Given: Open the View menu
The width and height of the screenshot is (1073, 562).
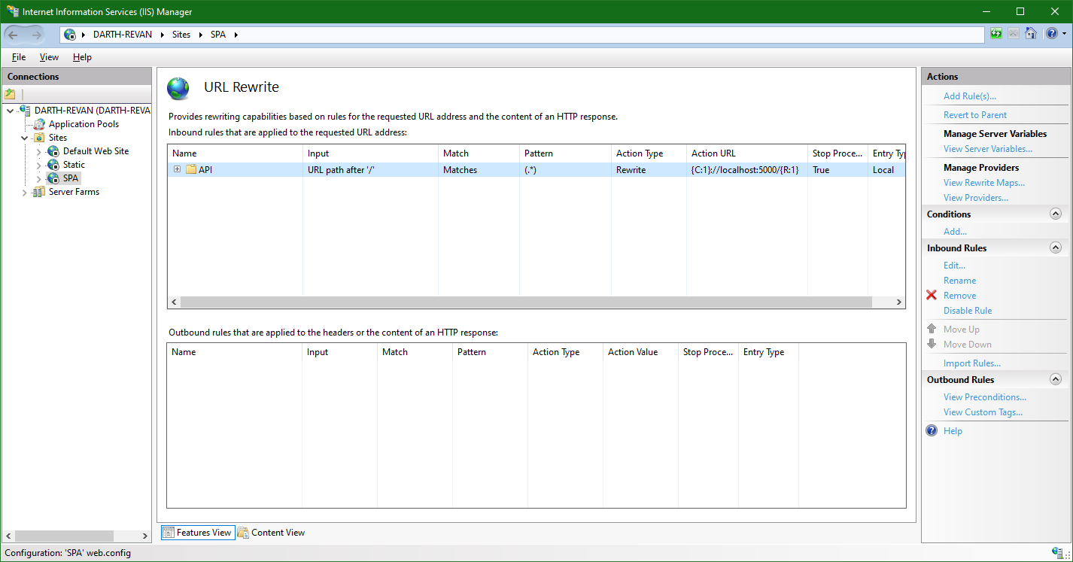Looking at the screenshot, I should pyautogui.click(x=48, y=56).
